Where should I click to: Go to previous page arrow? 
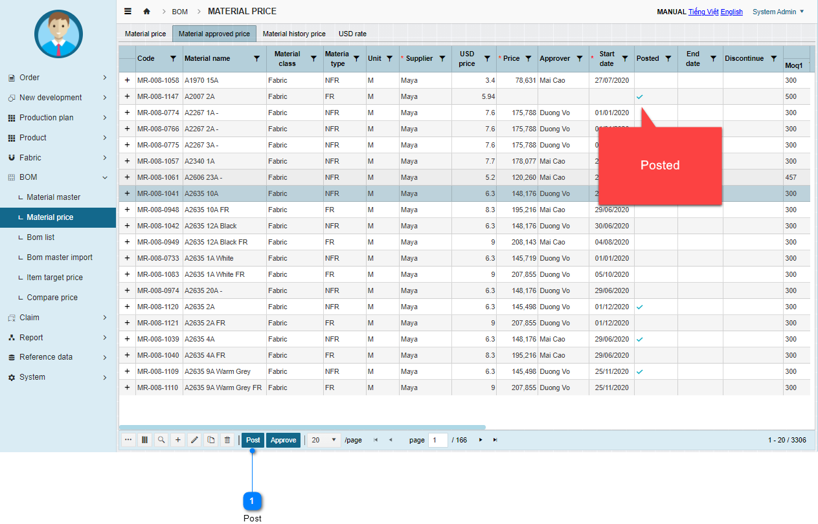391,440
